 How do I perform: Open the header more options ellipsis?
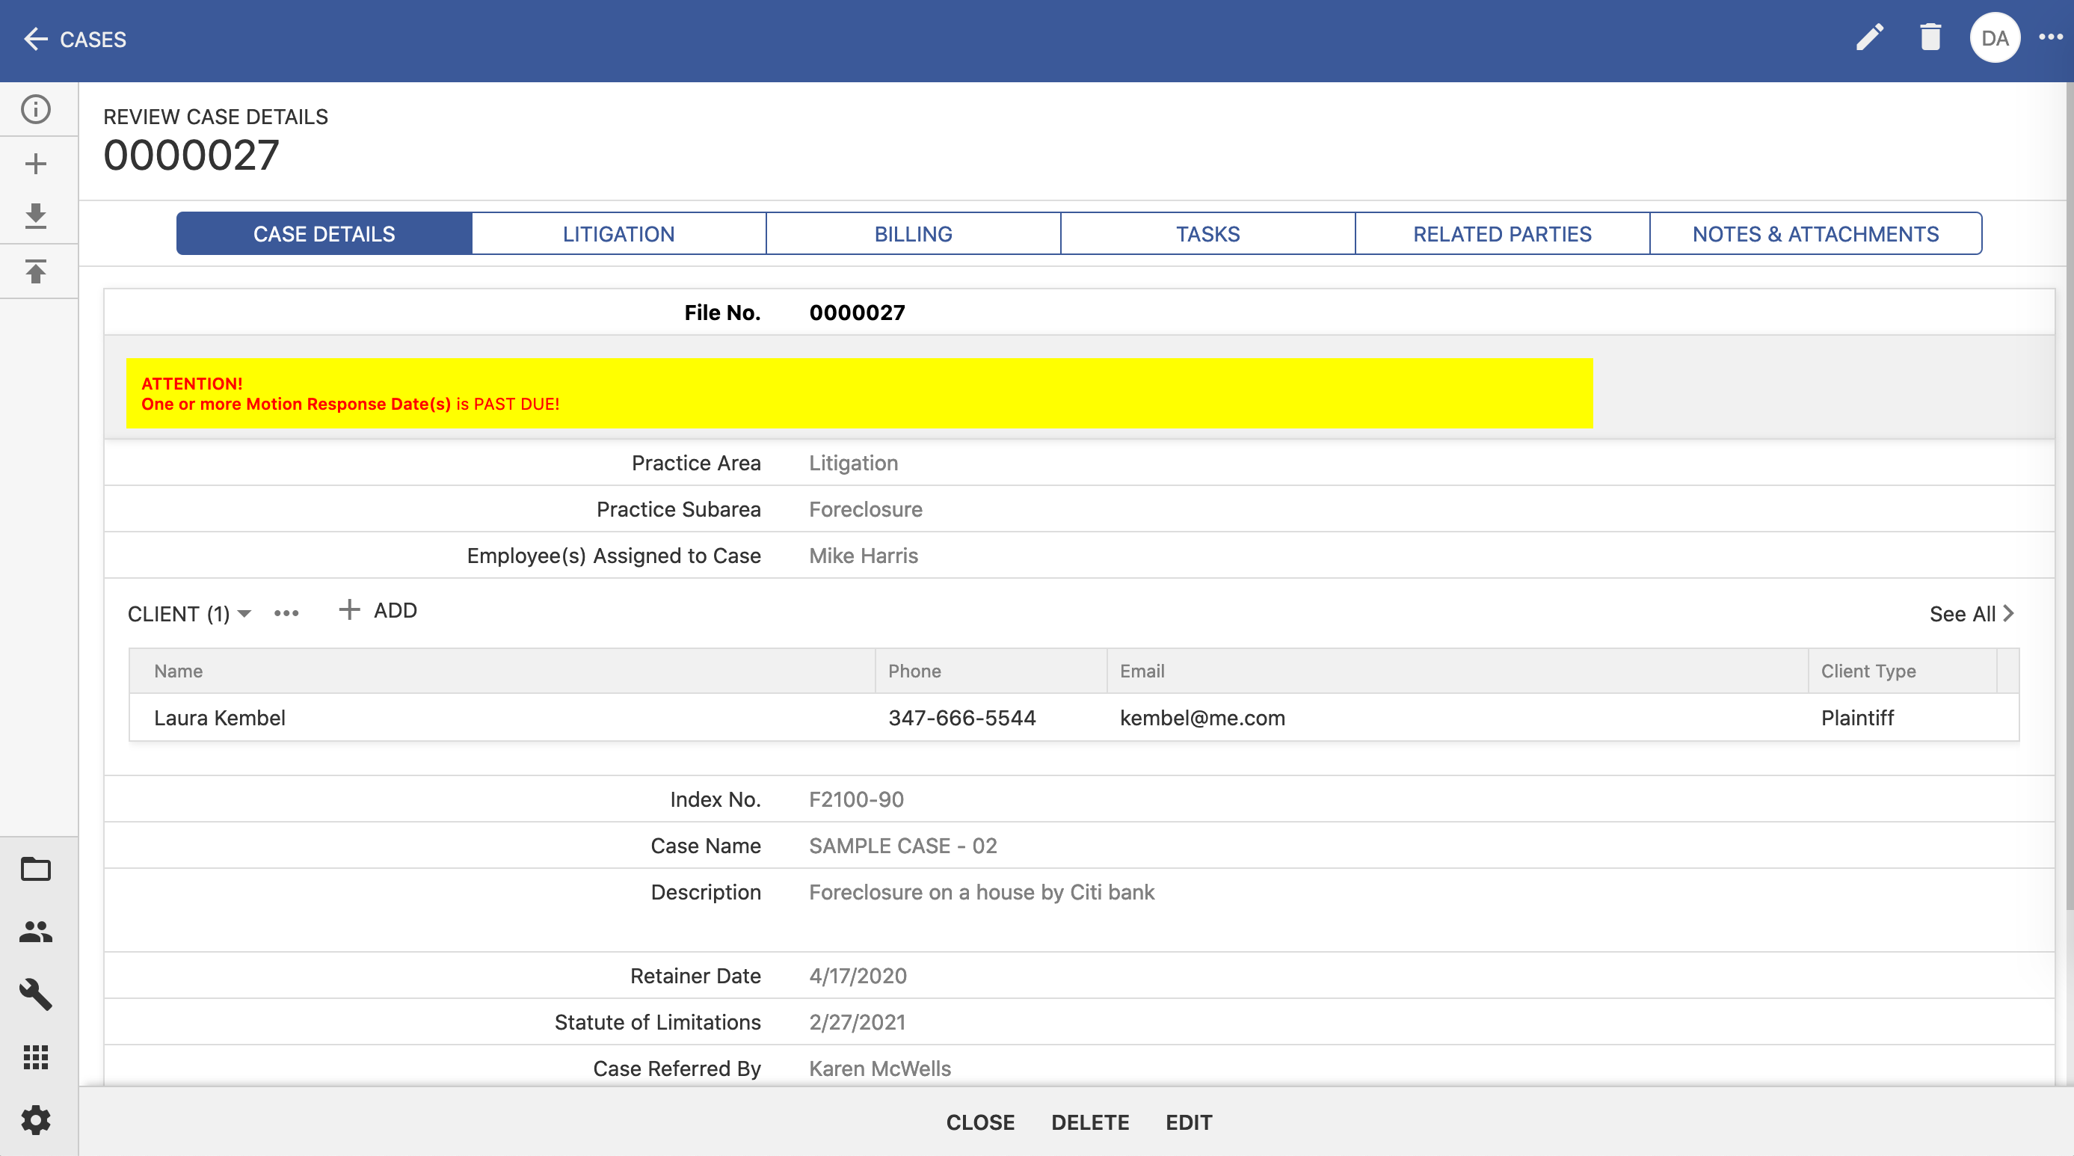coord(2051,37)
